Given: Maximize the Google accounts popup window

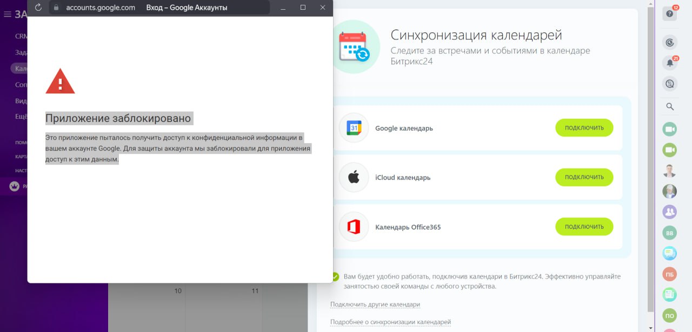Looking at the screenshot, I should [303, 8].
